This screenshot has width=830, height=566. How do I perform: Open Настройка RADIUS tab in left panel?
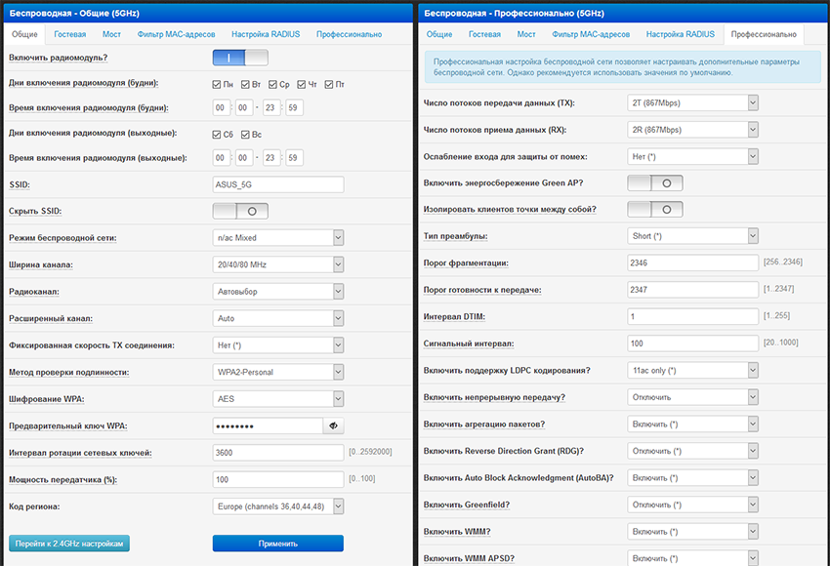click(x=266, y=34)
